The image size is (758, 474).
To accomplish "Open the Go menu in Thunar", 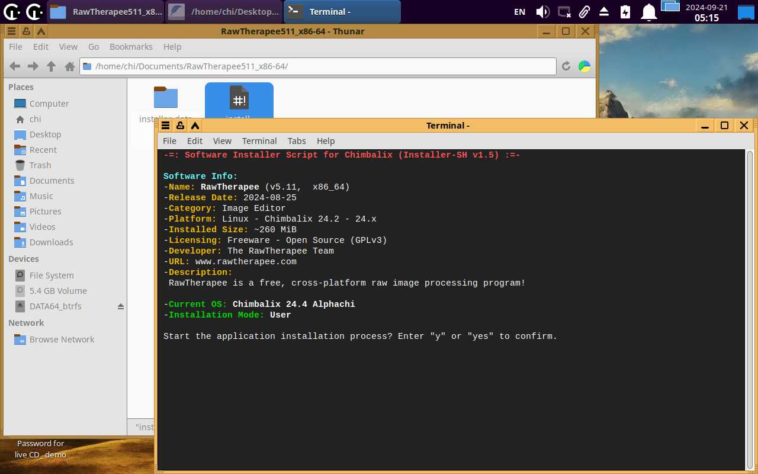I will pyautogui.click(x=94, y=47).
